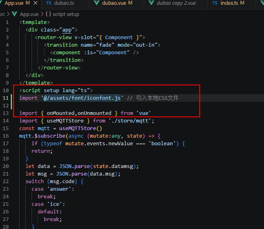Click the TypeScript icon on dubao.ts tab
Screen dimensions: 264x229
coord(49,3)
